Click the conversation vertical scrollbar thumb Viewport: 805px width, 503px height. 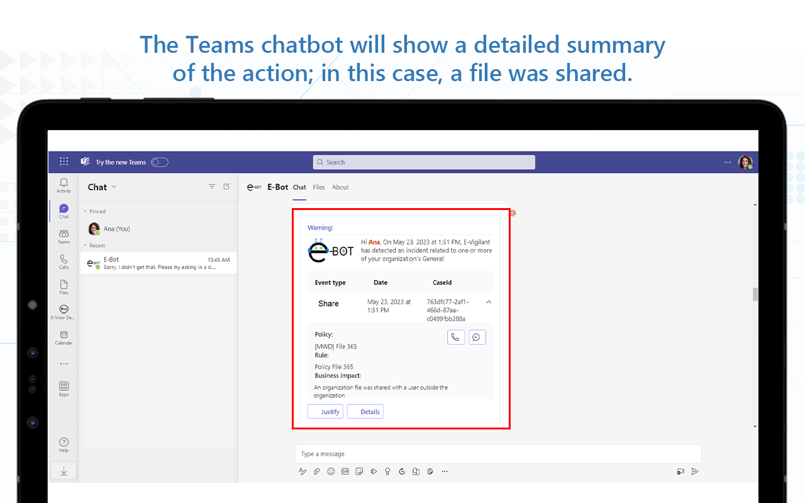point(755,294)
